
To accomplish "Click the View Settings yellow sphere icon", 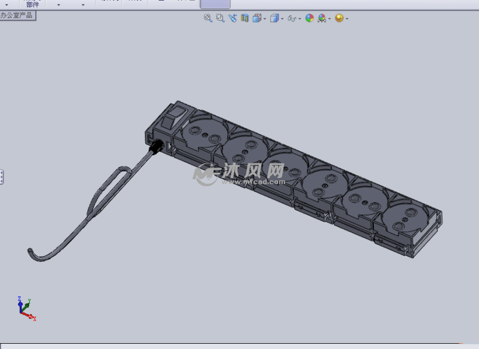I will pyautogui.click(x=339, y=18).
